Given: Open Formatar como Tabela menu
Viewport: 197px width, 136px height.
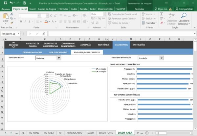Looking at the screenshot, I should click(122, 19).
